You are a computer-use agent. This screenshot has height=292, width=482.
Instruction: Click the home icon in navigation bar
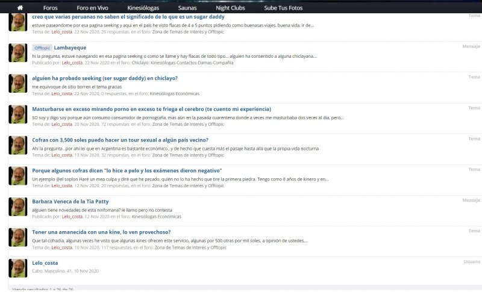click(x=20, y=8)
